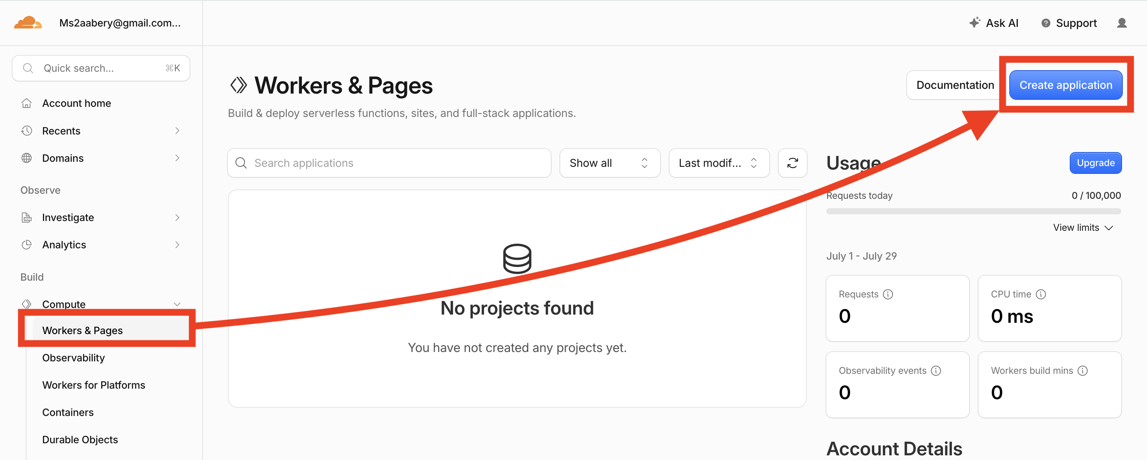This screenshot has width=1147, height=460.
Task: Click the '0 / 100,000' usage value
Action: tap(1096, 195)
